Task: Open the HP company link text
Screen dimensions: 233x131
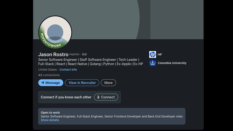Action: click(x=160, y=55)
